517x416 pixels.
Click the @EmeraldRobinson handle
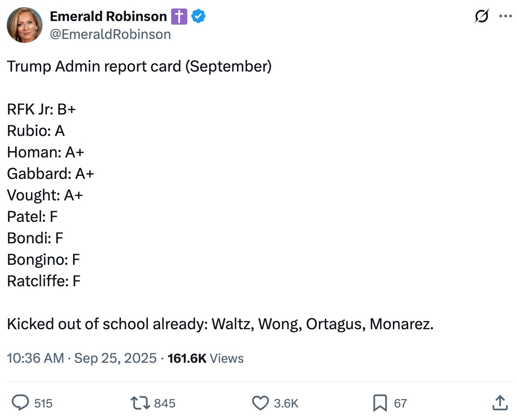[110, 34]
